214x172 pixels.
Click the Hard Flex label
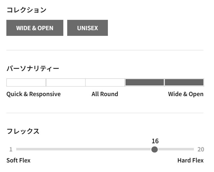coord(190,161)
